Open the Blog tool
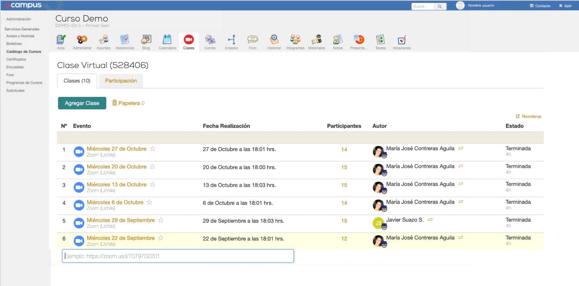Viewport: 579px width, 286px height. click(x=146, y=41)
